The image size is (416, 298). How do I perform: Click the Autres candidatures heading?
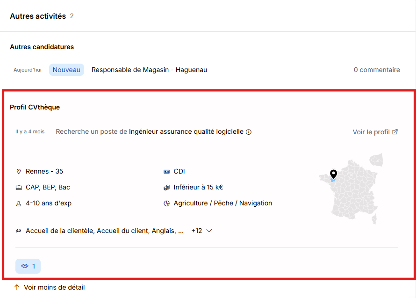[42, 47]
